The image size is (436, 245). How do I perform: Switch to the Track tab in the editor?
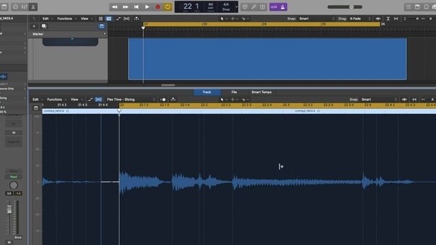point(206,93)
